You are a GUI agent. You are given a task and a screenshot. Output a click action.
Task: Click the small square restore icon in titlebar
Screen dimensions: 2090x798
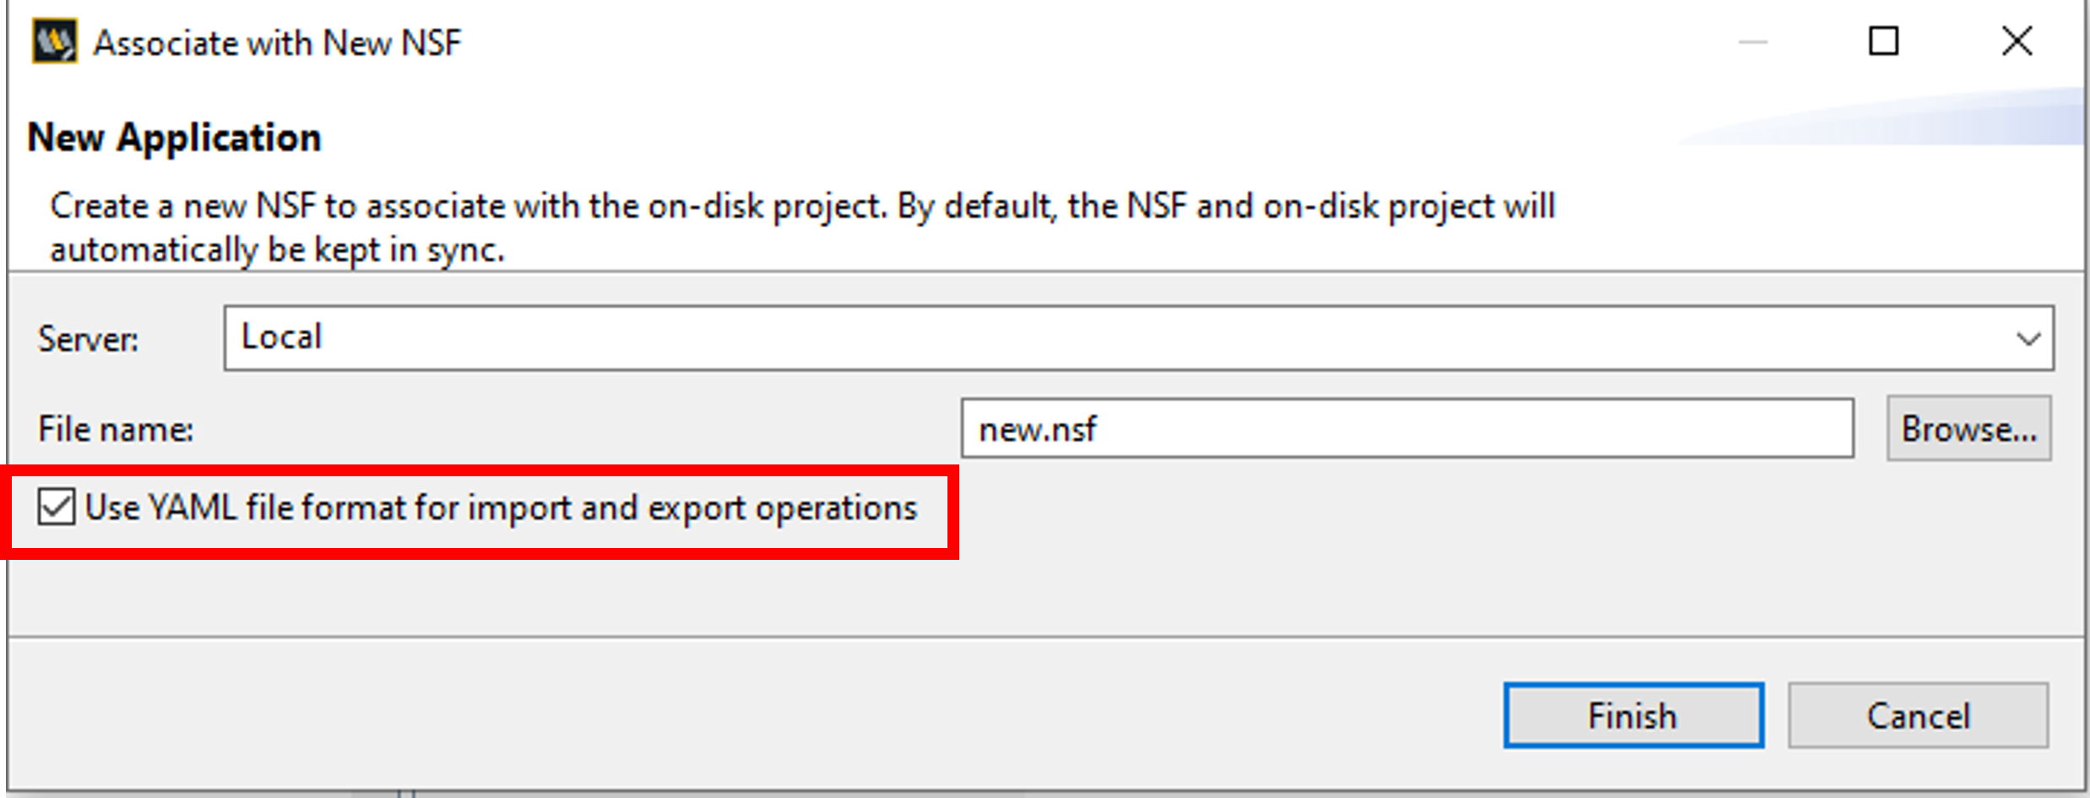[x=1883, y=41]
